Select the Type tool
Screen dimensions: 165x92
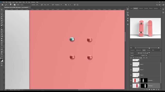[2, 45]
